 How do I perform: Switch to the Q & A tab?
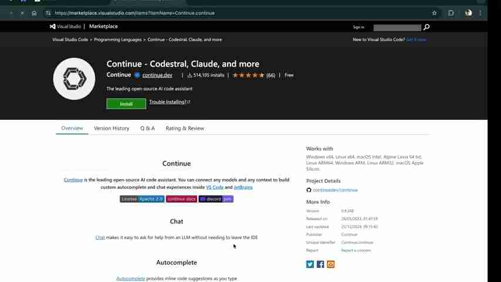click(147, 128)
